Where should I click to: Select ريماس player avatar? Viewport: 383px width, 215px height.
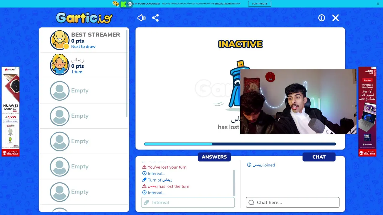click(x=60, y=65)
